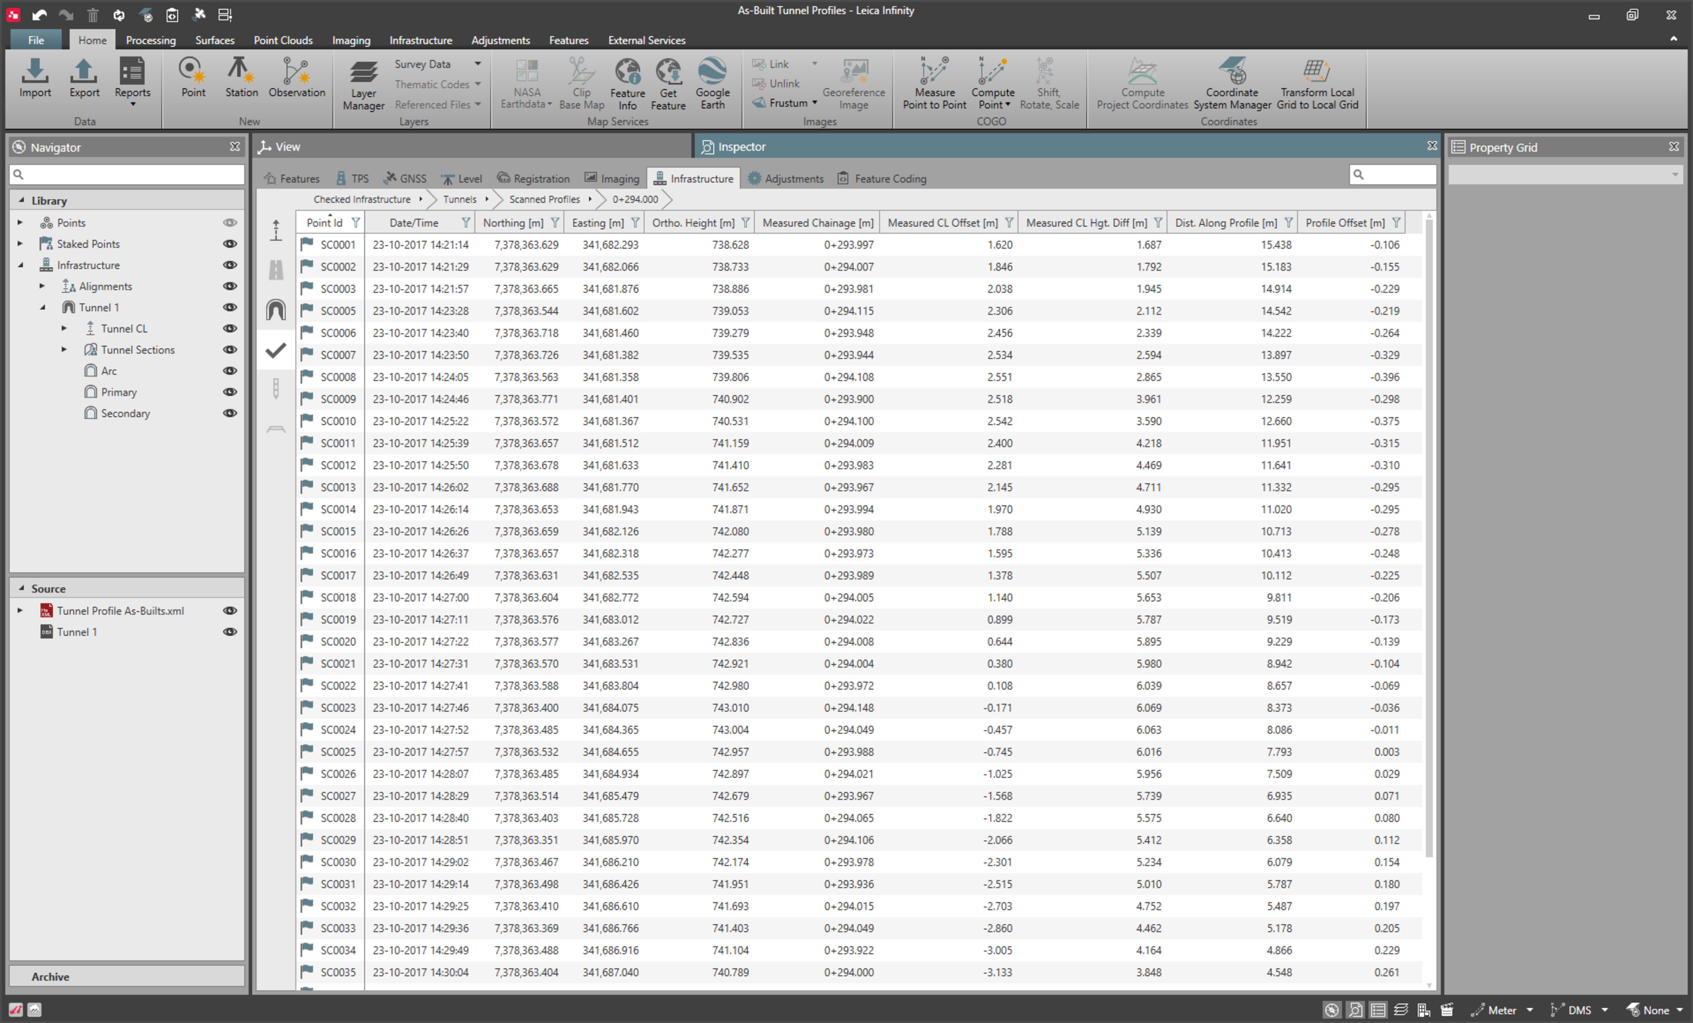Click the status bar table view icon
1693x1023 pixels.
(x=1378, y=1009)
